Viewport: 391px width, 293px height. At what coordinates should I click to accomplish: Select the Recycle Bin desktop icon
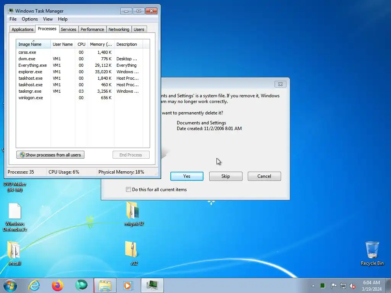coord(372,253)
